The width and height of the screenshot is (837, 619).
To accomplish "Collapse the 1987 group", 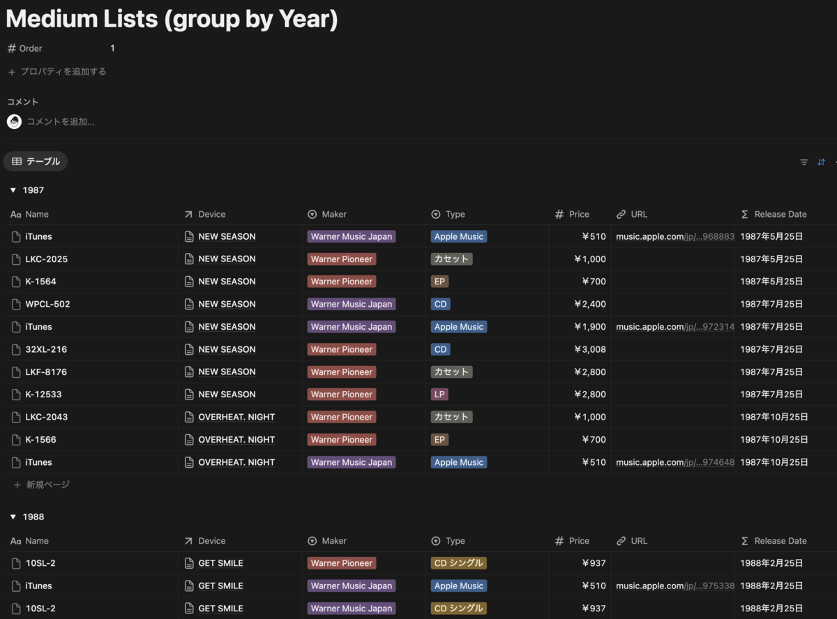I will click(13, 190).
